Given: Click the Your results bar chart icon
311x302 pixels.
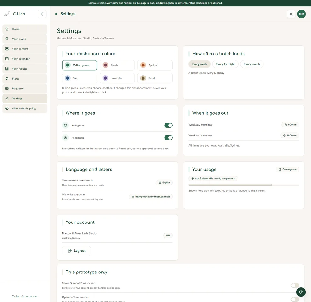Looking at the screenshot, I should 7,69.
